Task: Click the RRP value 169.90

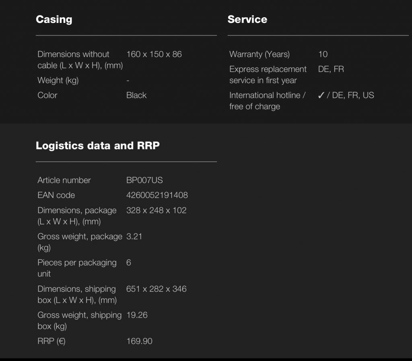Action: [x=139, y=341]
